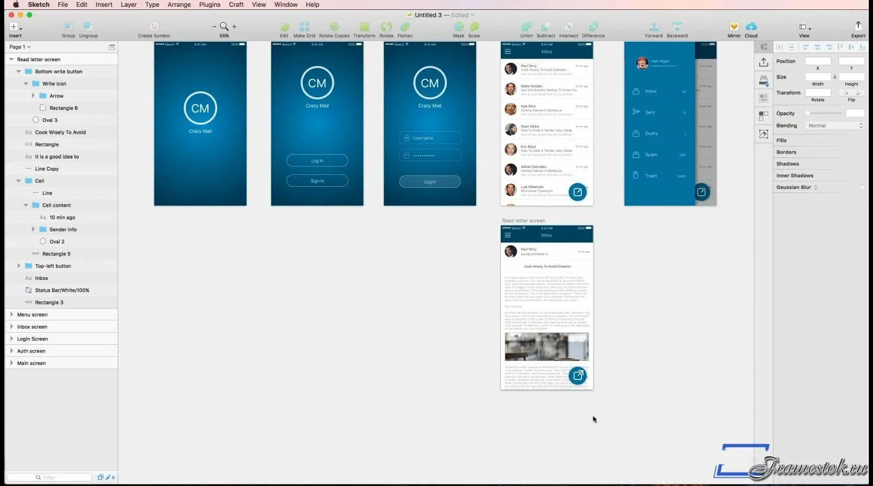
Task: Click the Create Symbol icon
Action: [154, 26]
